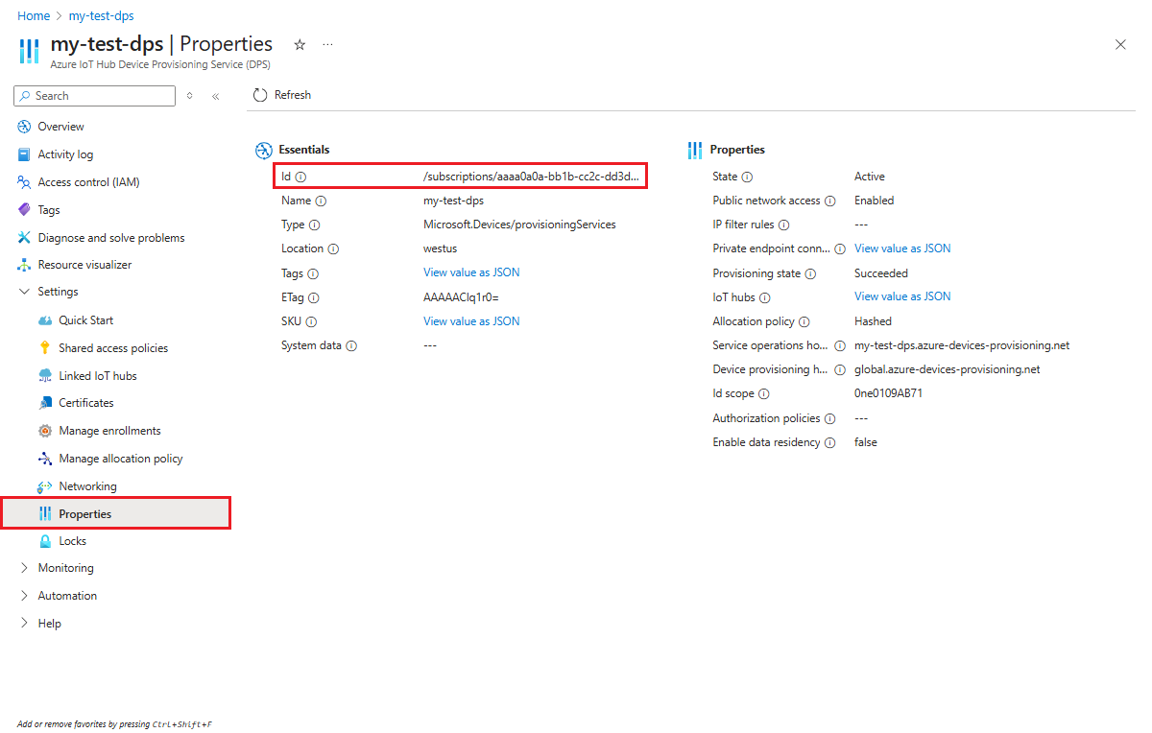The height and width of the screenshot is (733, 1152).
Task: Click my-test-dps in the breadcrumb trail
Action: pyautogui.click(x=101, y=15)
